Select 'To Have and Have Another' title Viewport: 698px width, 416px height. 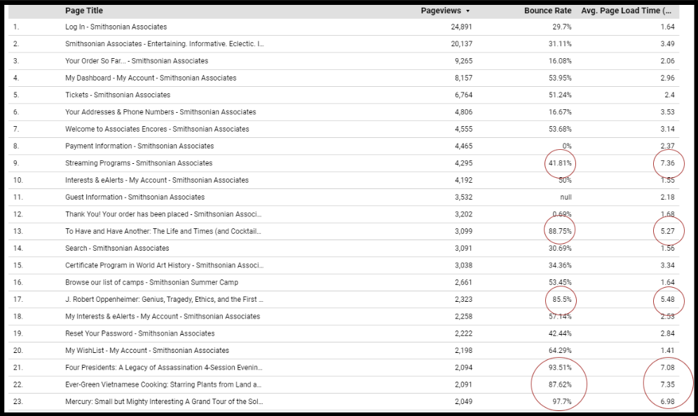[163, 231]
